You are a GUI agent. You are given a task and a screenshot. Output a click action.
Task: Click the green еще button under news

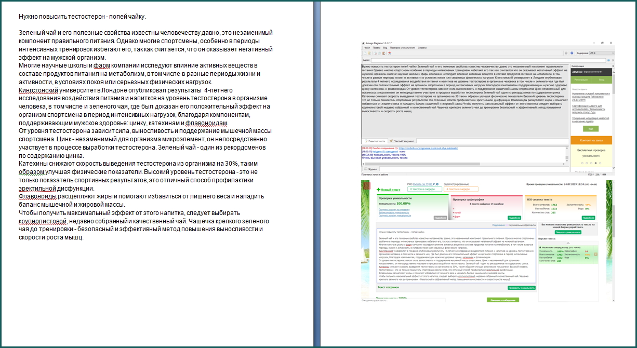(591, 129)
